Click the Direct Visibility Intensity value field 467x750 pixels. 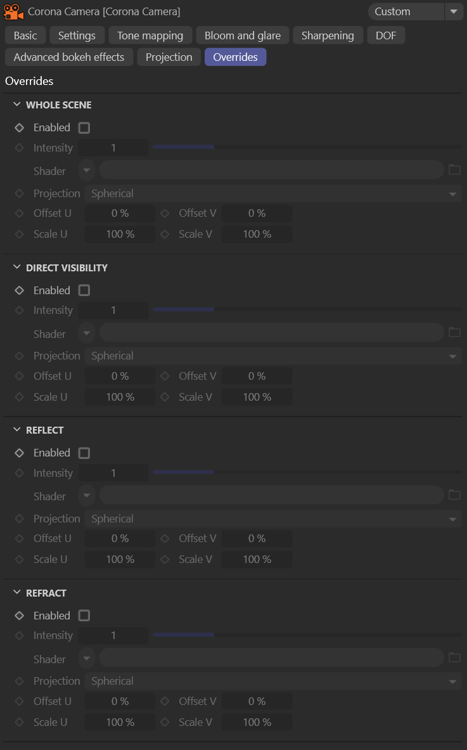pos(113,311)
